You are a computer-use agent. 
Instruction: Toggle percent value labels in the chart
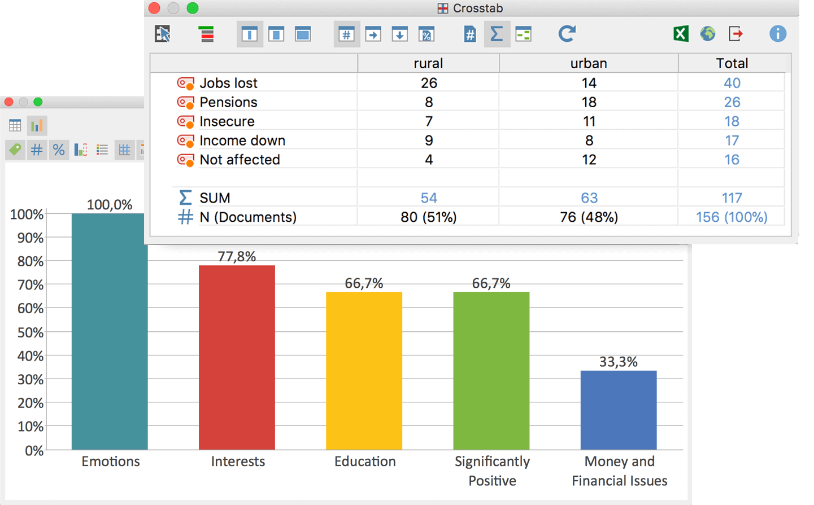[59, 150]
